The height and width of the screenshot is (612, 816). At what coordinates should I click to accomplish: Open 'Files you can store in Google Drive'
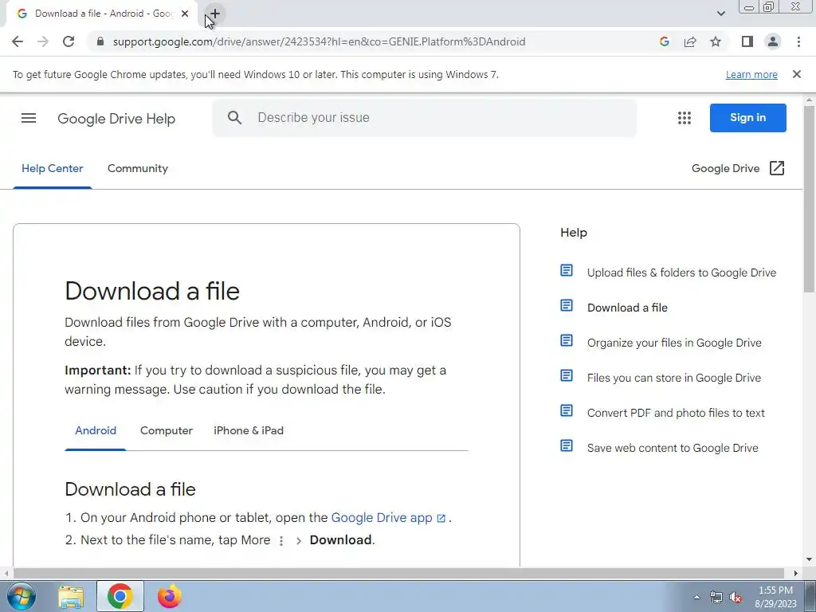point(673,378)
